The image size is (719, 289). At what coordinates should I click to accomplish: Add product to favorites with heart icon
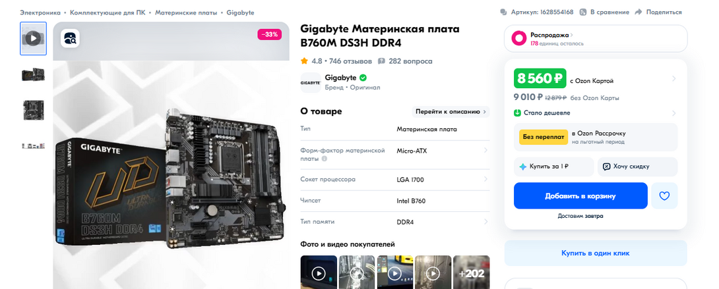[664, 196]
